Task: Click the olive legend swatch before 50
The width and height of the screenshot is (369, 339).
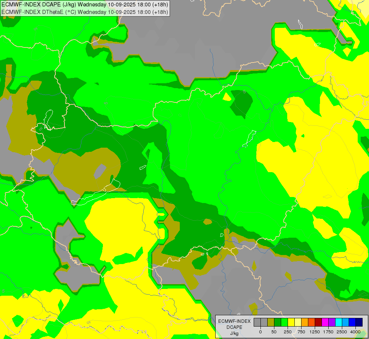Action: tap(271, 322)
